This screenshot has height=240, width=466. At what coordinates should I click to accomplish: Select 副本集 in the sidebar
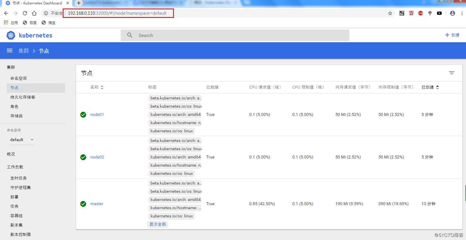click(x=16, y=225)
